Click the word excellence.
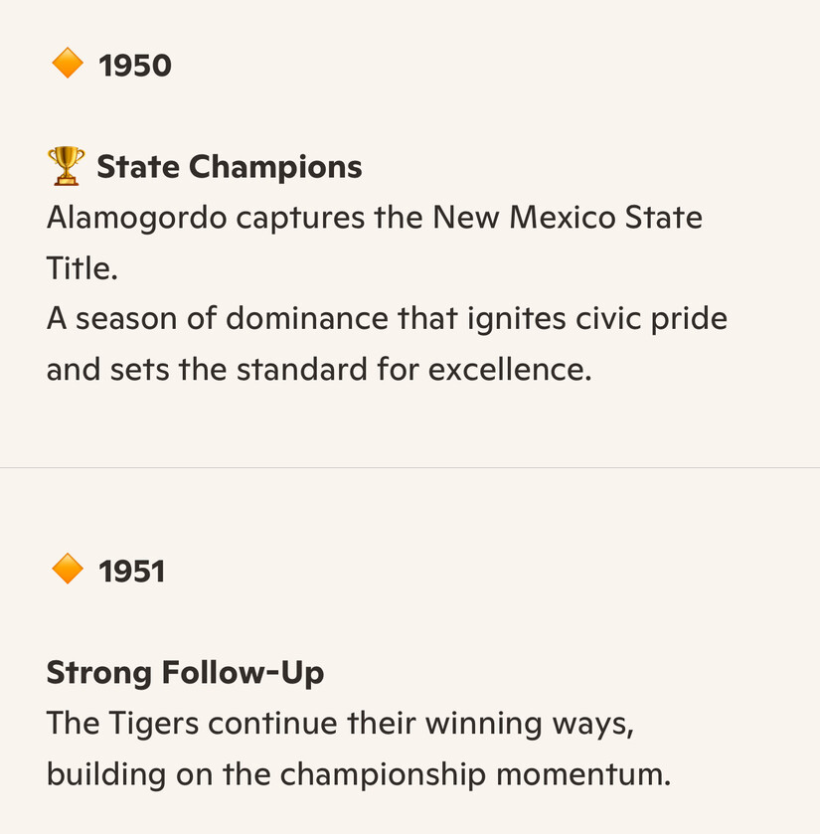Image resolution: width=820 pixels, height=834 pixels. 510,369
